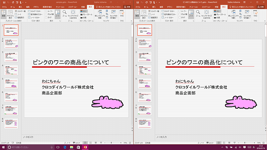This screenshot has height=150, width=267.
Task: Open ファイル tab in left window
Action: point(4,7)
